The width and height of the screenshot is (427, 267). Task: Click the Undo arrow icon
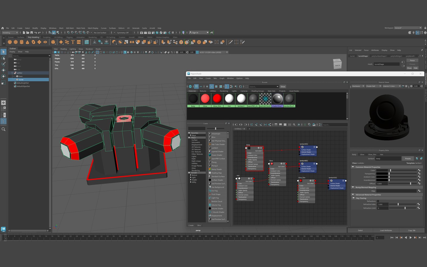click(35, 33)
